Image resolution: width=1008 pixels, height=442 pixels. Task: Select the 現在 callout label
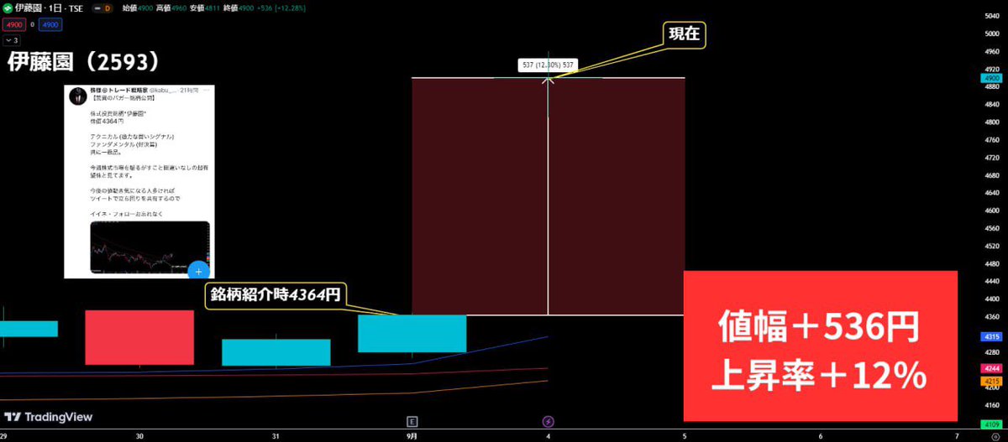[x=685, y=36]
